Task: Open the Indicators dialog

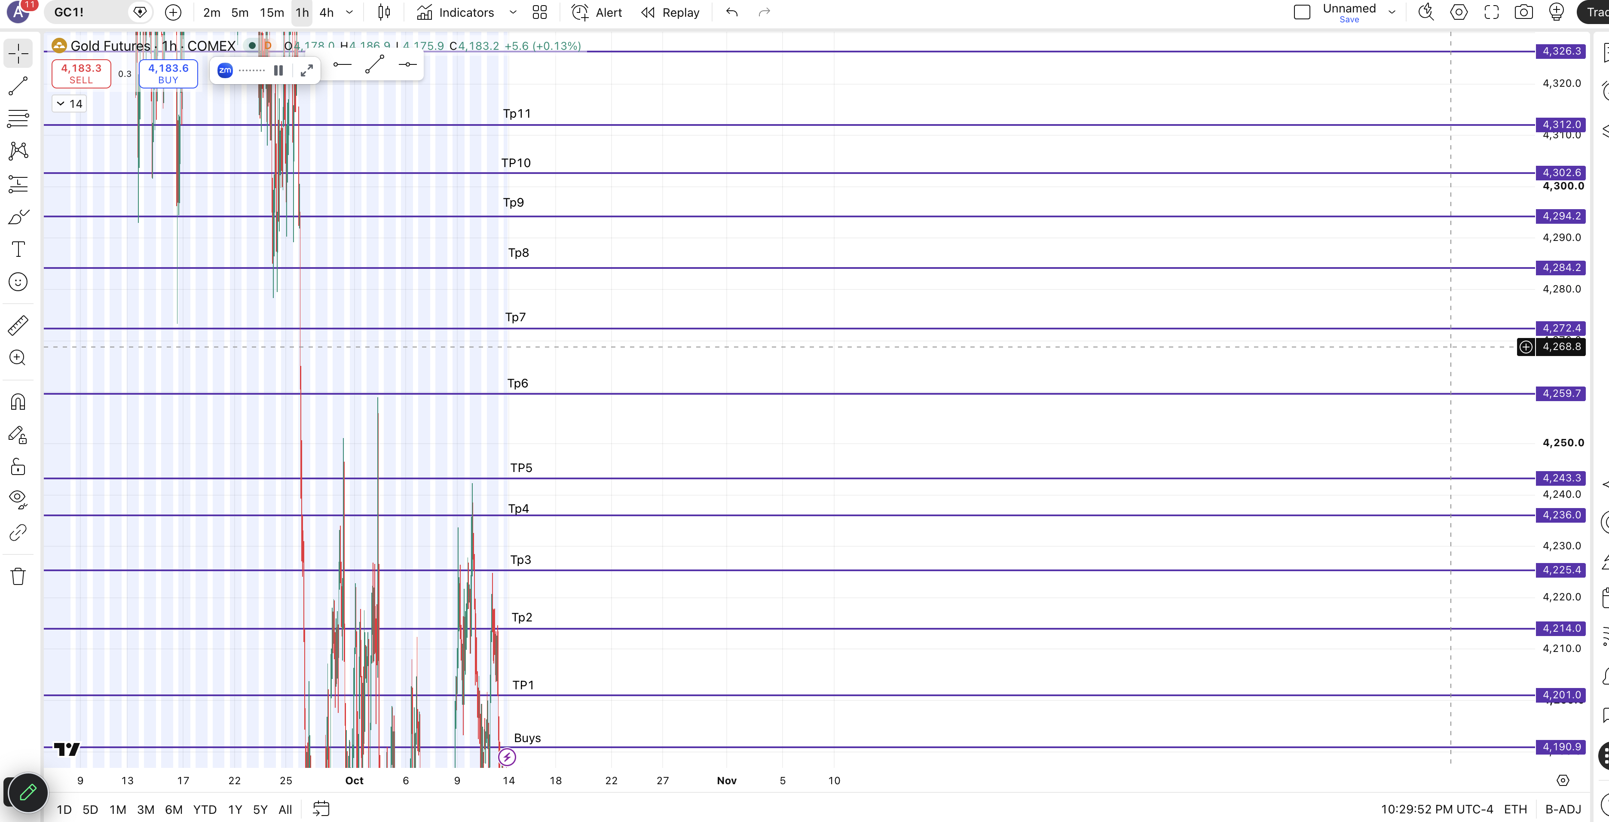Action: pos(456,12)
